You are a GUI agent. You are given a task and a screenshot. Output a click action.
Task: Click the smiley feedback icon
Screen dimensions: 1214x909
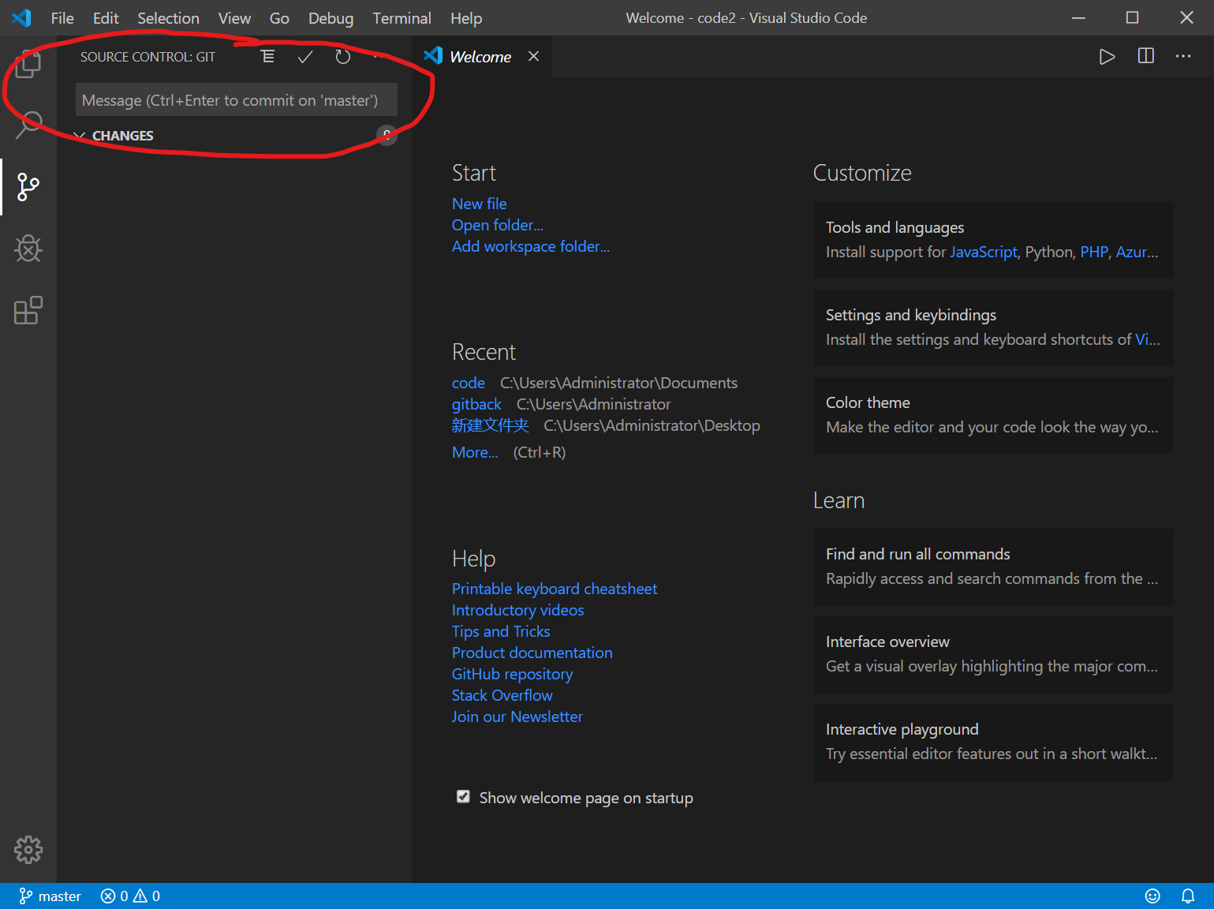click(1152, 896)
